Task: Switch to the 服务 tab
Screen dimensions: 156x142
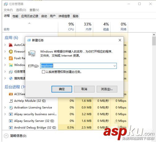Action: (75, 16)
